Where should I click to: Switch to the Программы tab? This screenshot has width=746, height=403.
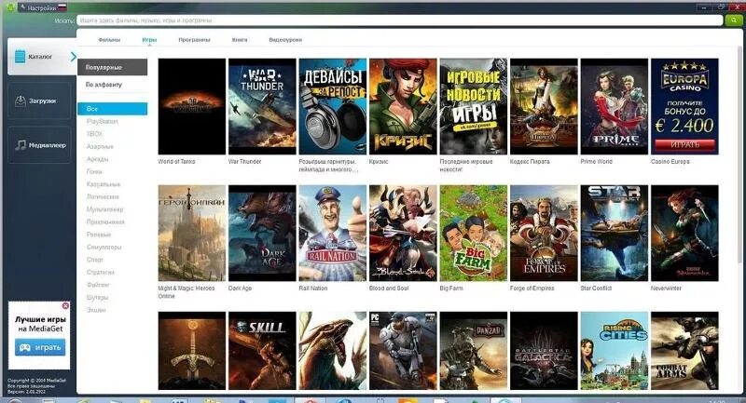click(194, 40)
